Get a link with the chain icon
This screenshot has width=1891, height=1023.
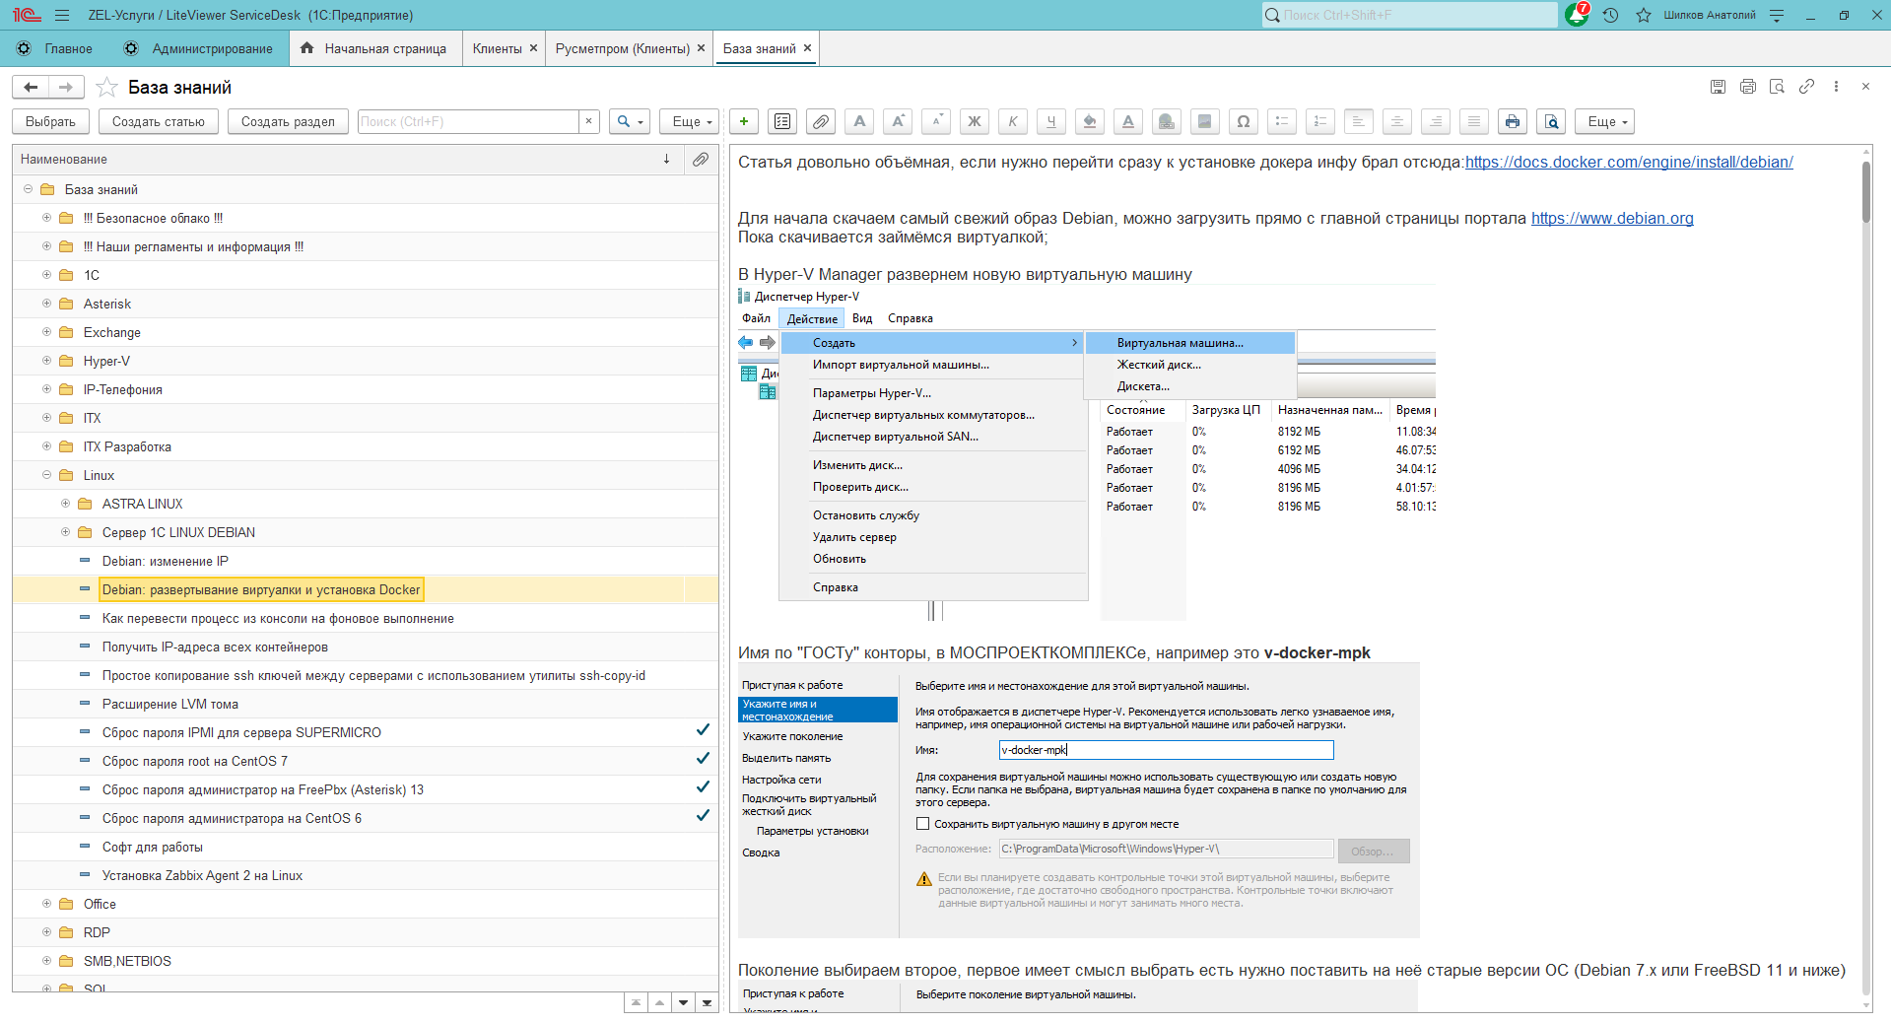tap(1806, 87)
